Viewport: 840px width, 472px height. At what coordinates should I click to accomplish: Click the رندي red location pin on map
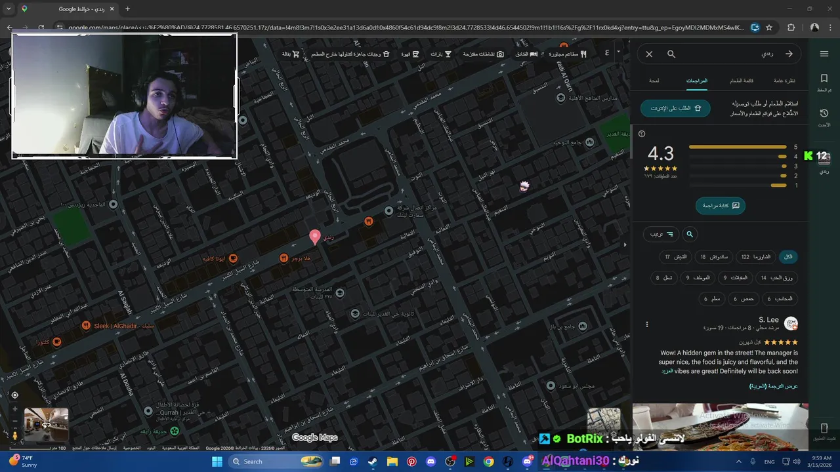coord(314,237)
